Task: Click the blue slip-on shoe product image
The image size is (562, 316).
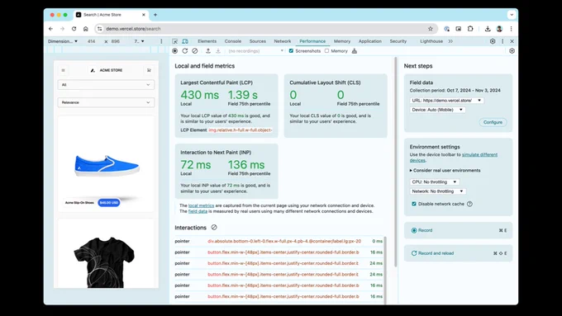Action: point(107,166)
